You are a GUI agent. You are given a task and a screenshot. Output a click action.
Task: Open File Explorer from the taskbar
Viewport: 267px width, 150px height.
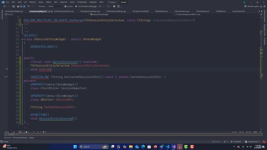click(131, 147)
